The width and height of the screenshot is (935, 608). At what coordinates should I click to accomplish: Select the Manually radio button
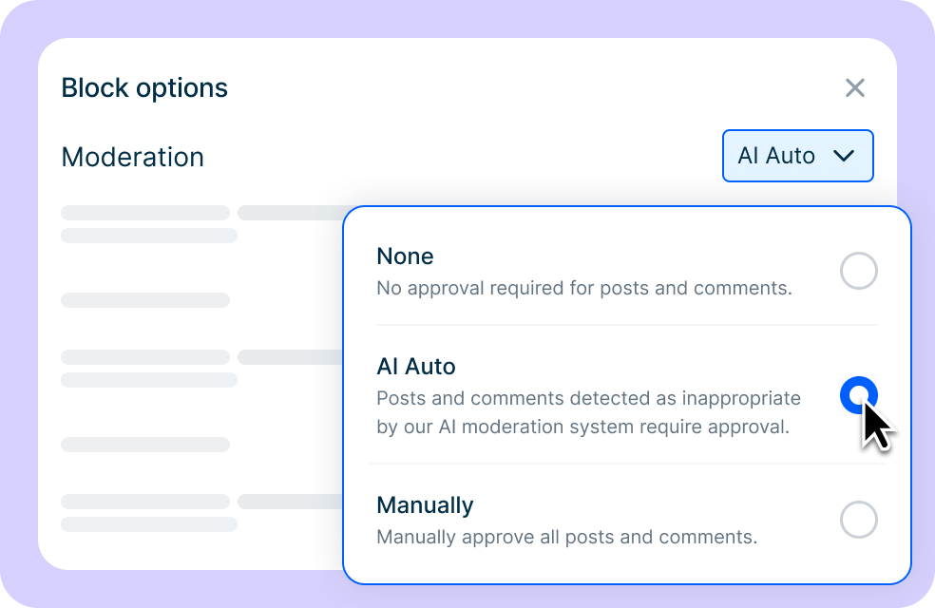858,520
